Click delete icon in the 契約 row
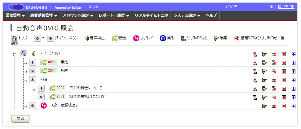 (x=274, y=72)
